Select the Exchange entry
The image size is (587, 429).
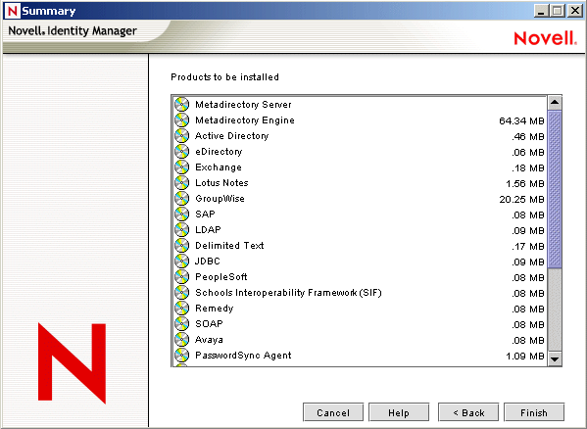(x=360, y=167)
